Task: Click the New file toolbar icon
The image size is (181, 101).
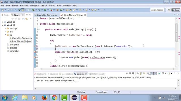Action: coord(2,10)
